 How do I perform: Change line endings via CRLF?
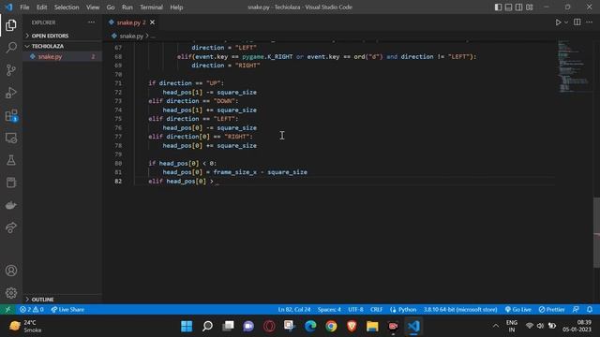tap(376, 310)
